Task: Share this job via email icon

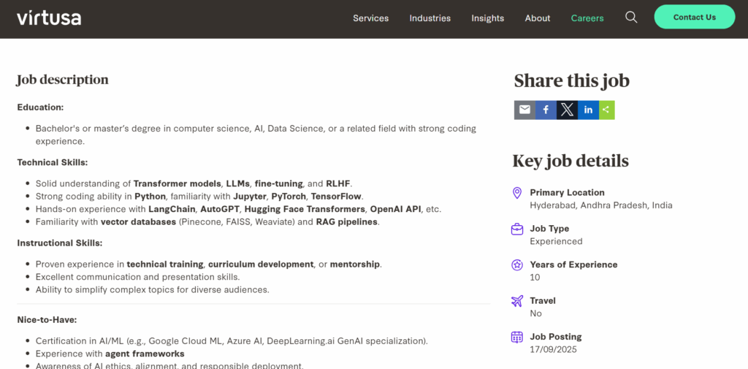Action: click(x=524, y=110)
